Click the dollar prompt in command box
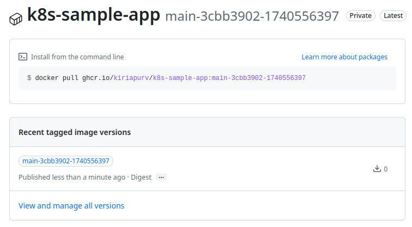Viewport: 412px width, 227px height. click(29, 78)
